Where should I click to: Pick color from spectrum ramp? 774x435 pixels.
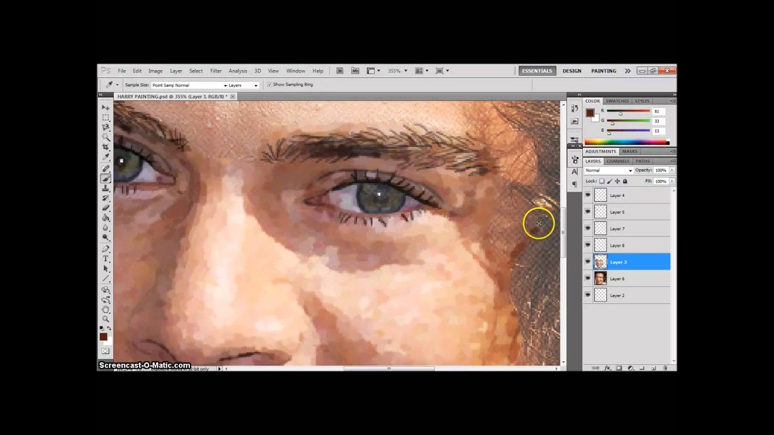(x=627, y=143)
